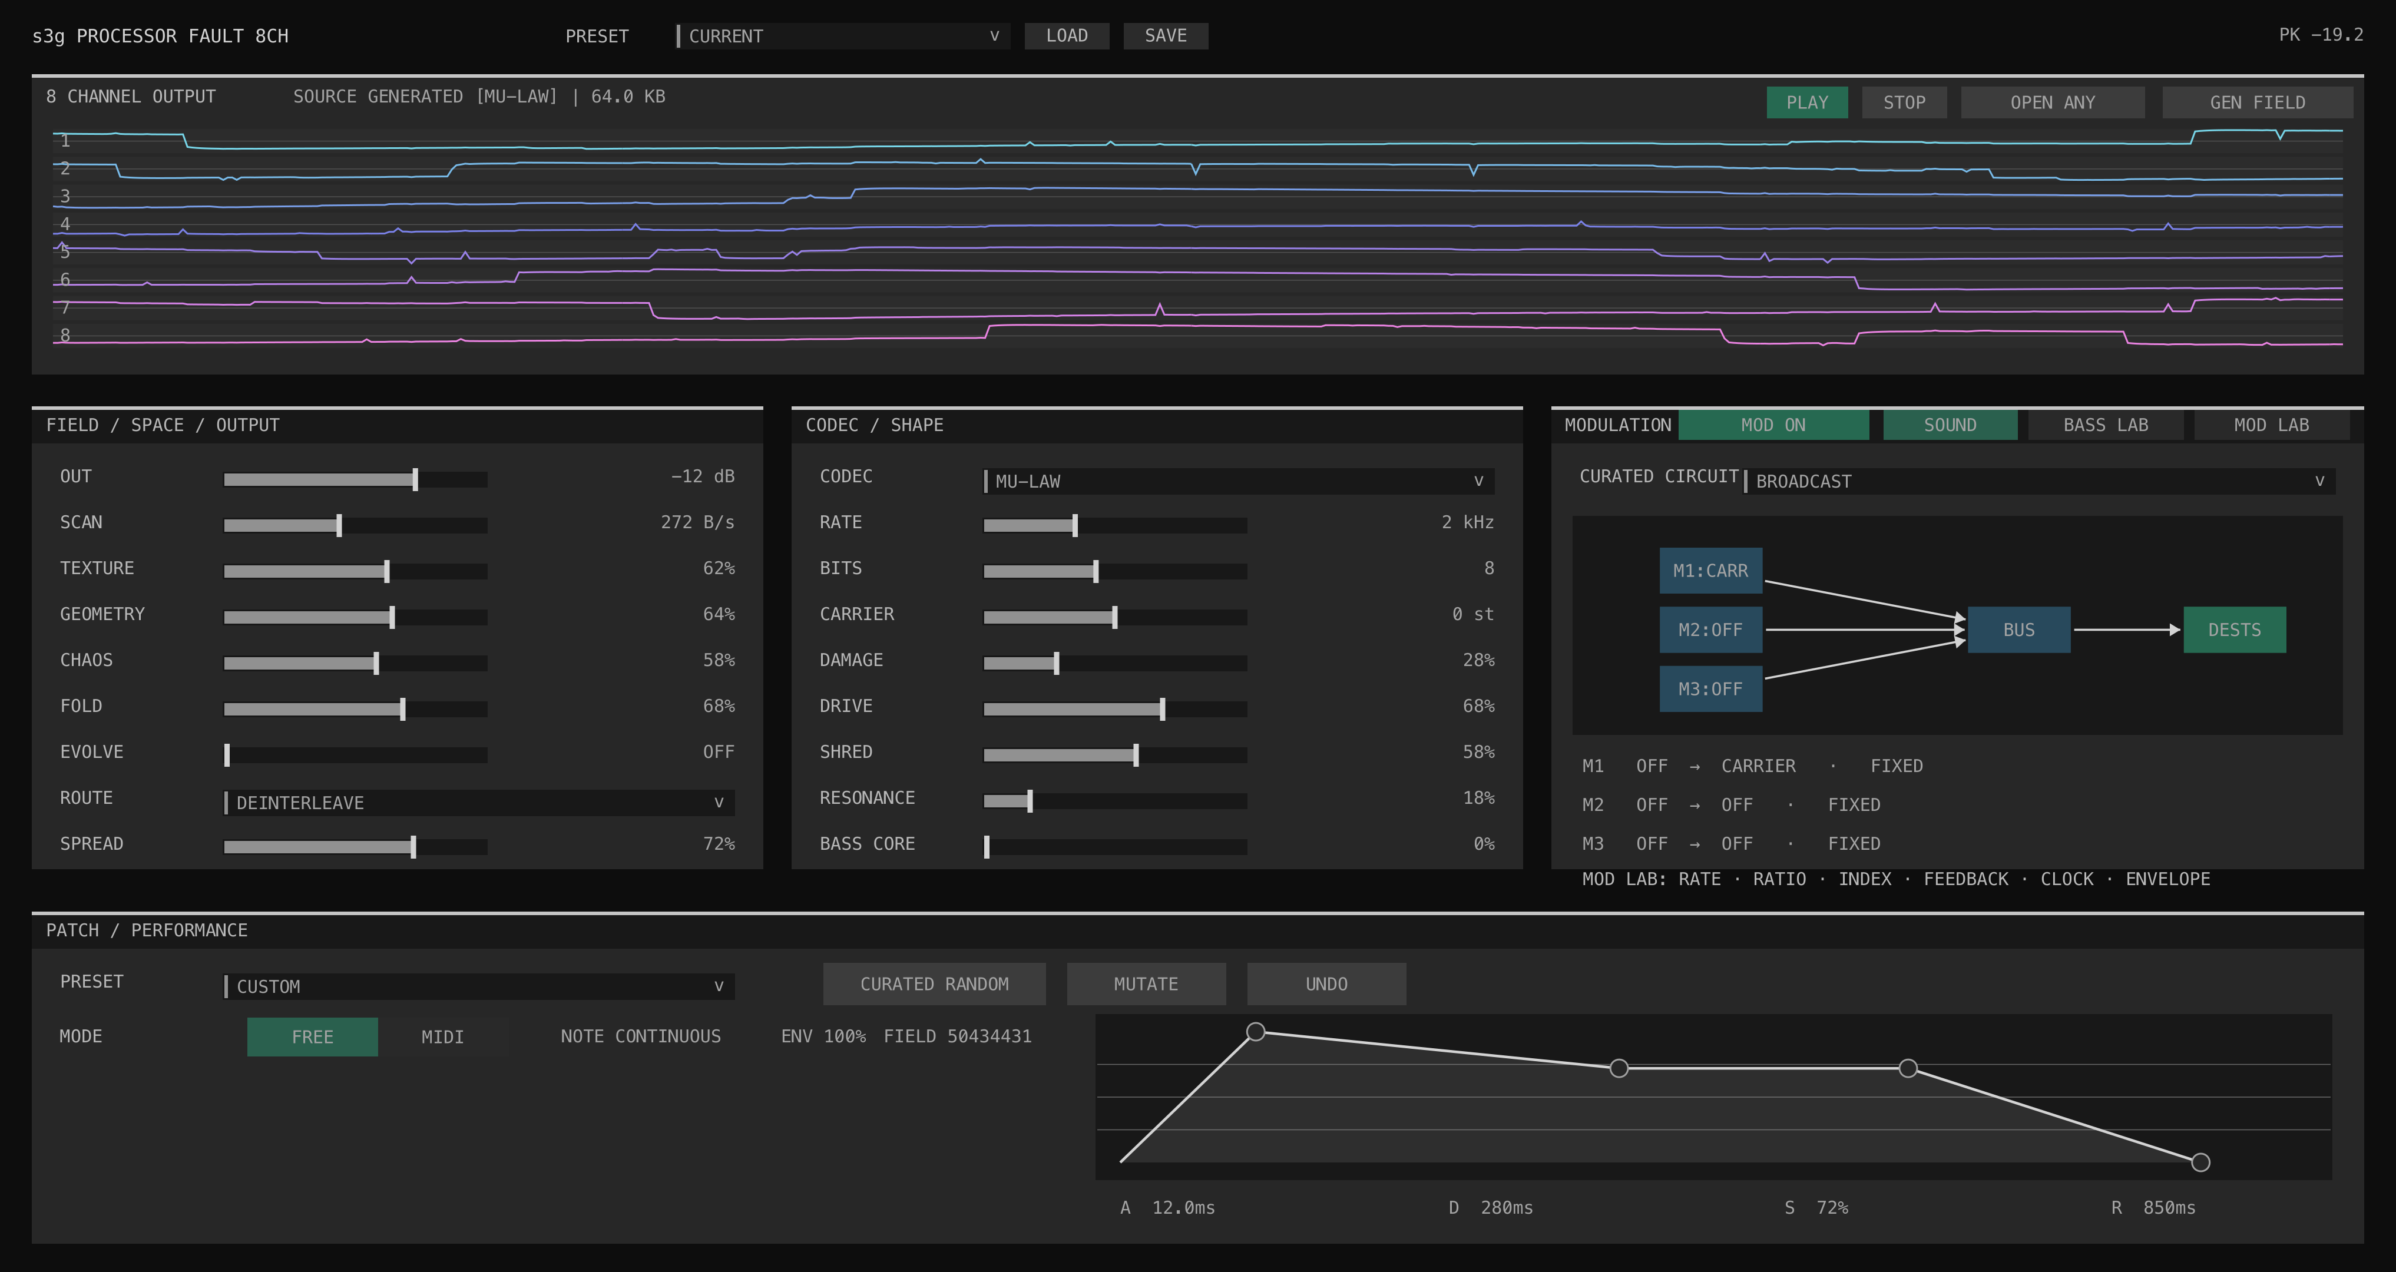Click channel 8 waveform label
2396x1272 pixels.
tap(65, 336)
